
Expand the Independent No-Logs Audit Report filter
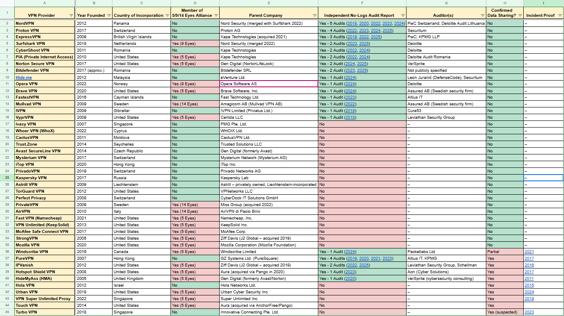point(403,16)
